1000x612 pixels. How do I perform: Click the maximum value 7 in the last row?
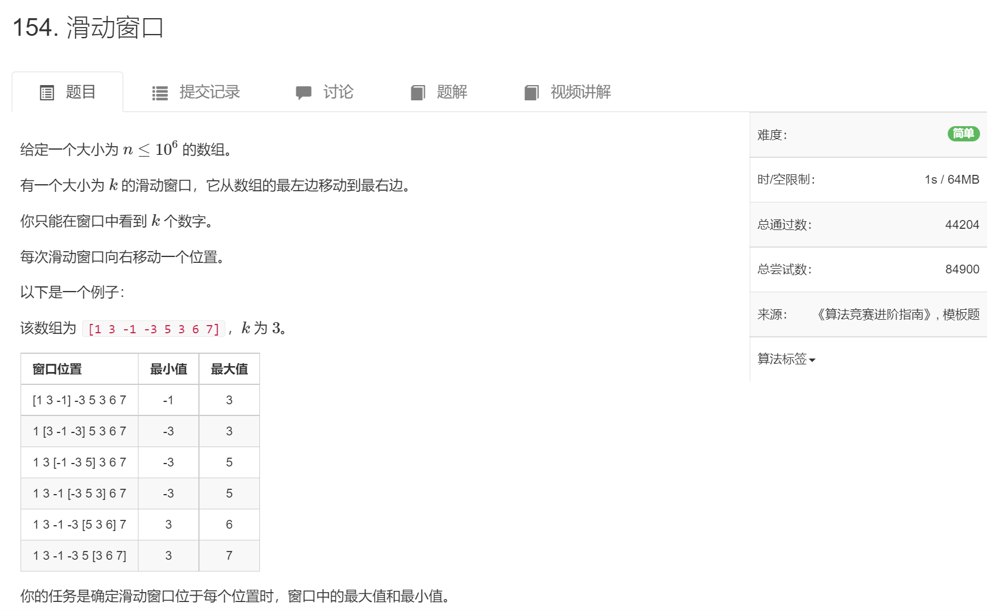coord(229,556)
